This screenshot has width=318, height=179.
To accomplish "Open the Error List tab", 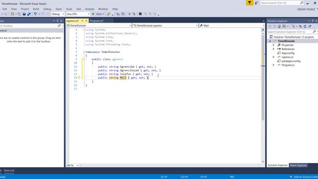I will [9, 171].
